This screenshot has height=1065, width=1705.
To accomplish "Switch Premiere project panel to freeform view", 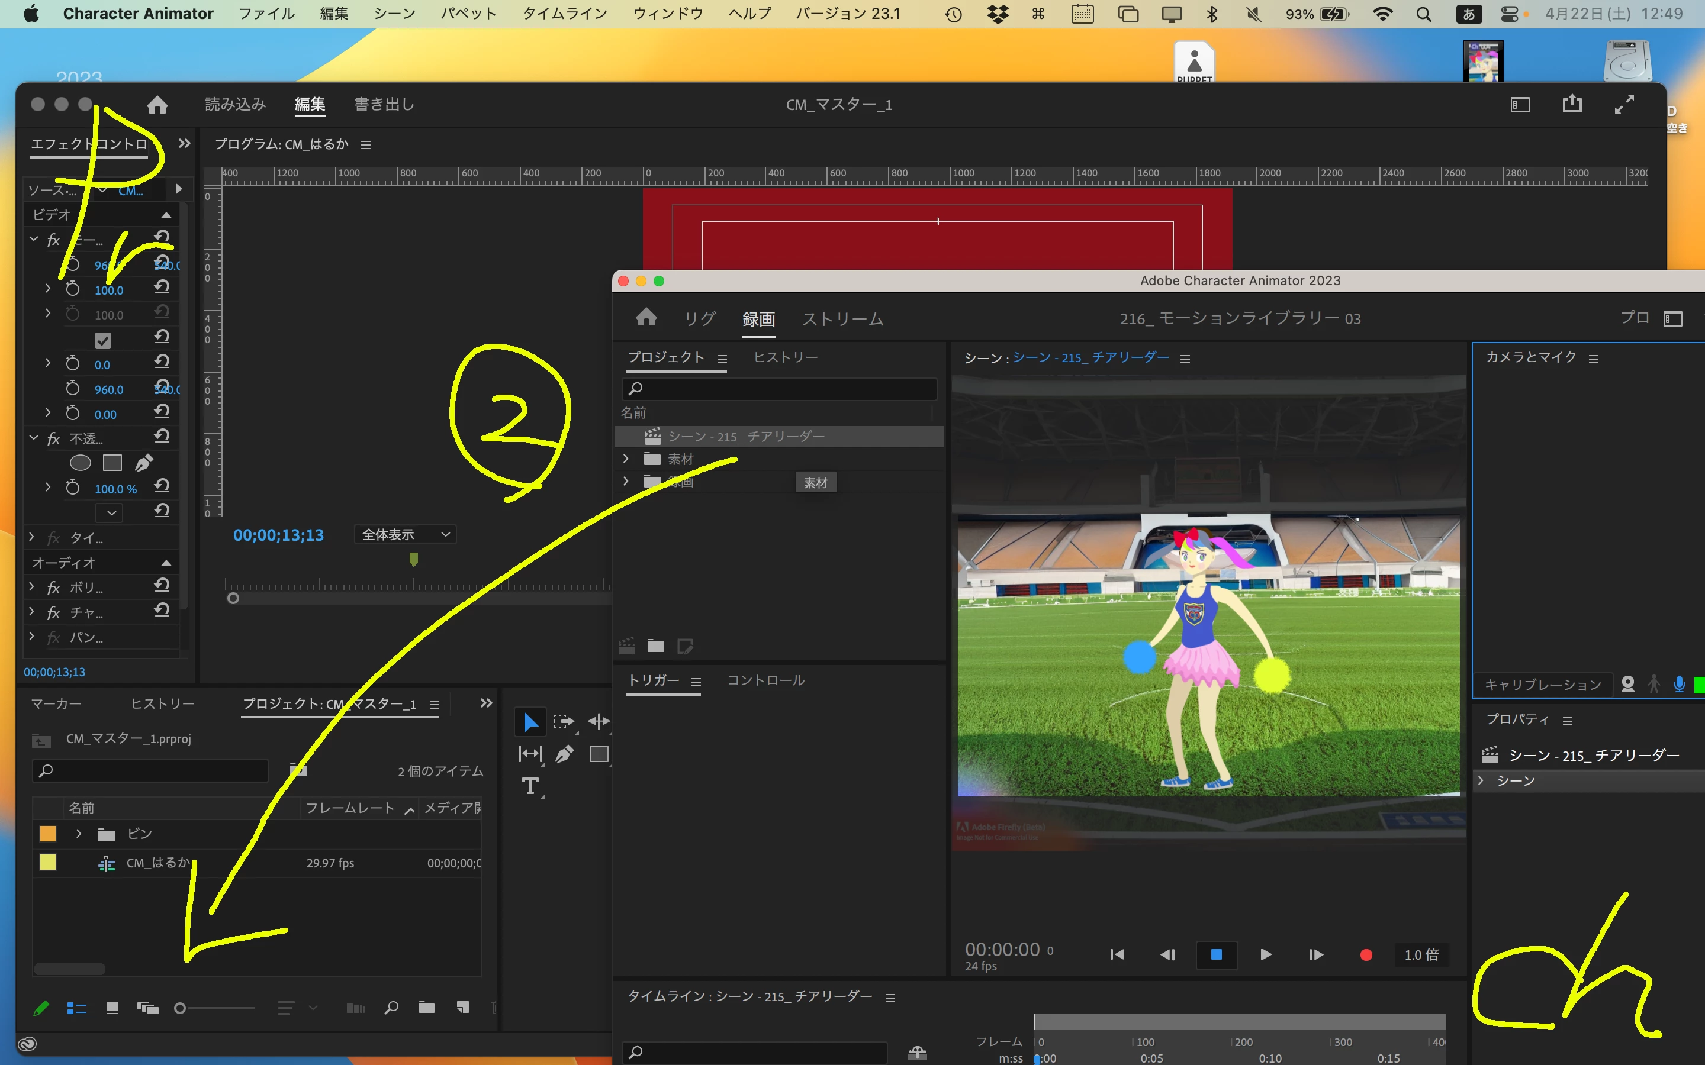I will [147, 1008].
